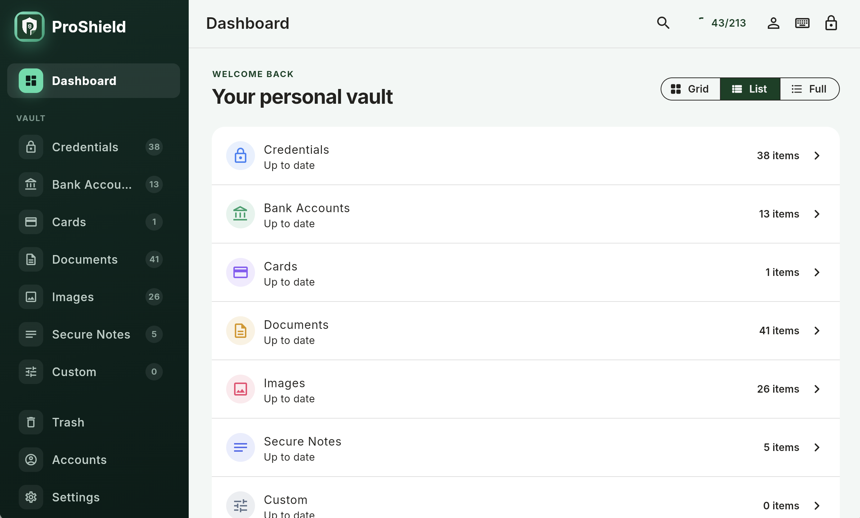Go to Accounts in sidebar
This screenshot has height=518, width=860.
[x=94, y=460]
